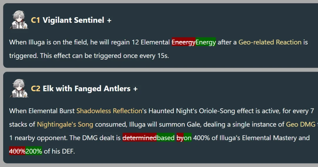Viewport: 318px width, 167px height.
Task: Click the green '200%' replacement value
Action: 34,151
